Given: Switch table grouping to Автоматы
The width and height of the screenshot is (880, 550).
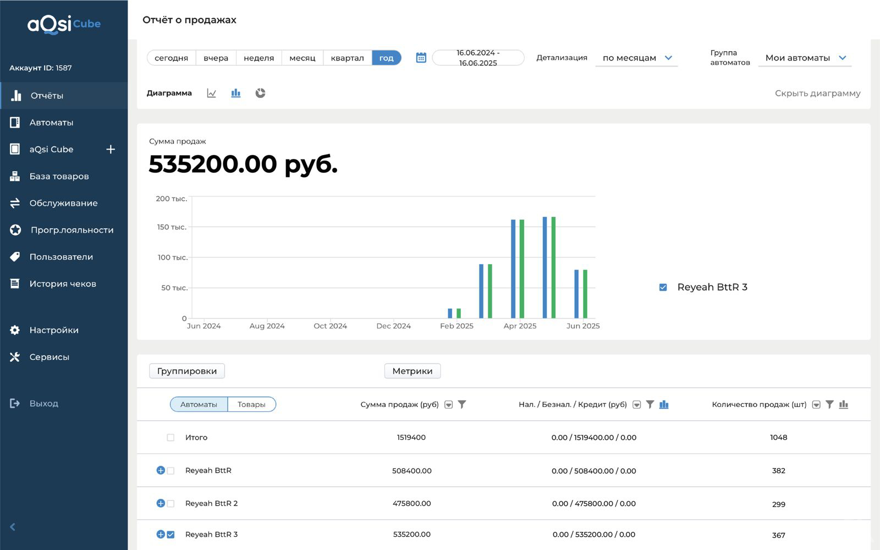Looking at the screenshot, I should click(199, 404).
